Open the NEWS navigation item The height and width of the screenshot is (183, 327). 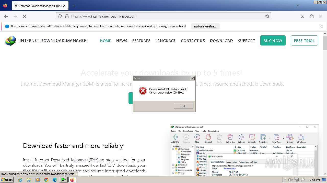tap(122, 41)
